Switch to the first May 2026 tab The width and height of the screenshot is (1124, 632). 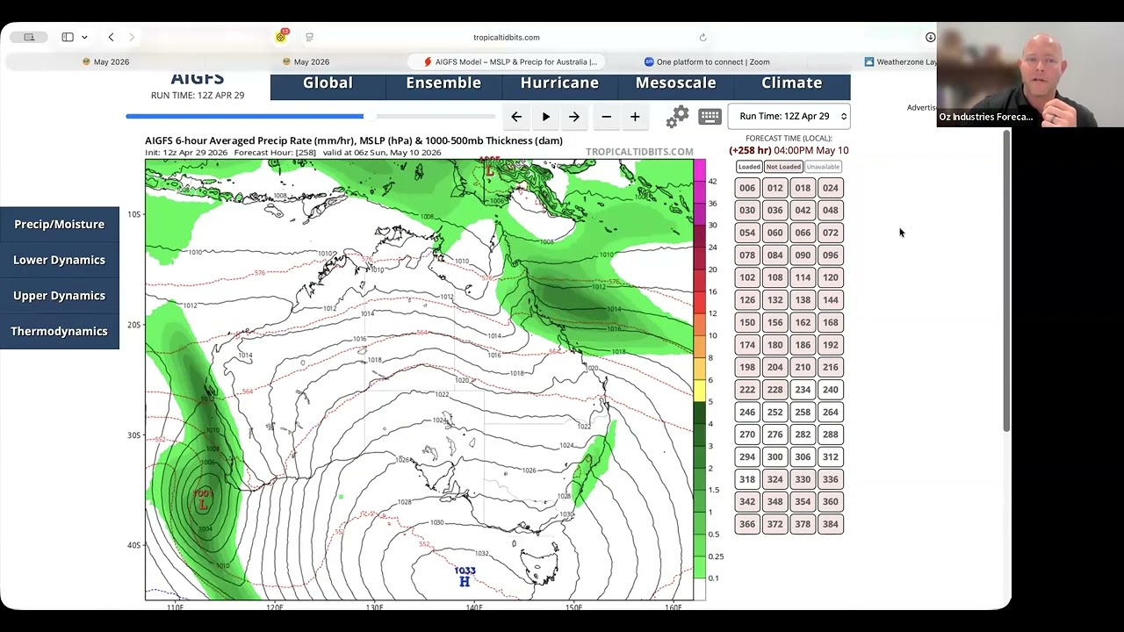(106, 61)
